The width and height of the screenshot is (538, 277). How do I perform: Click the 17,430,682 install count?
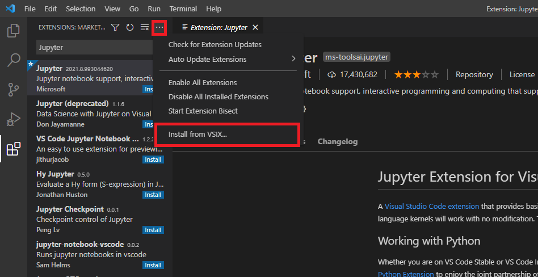pyautogui.click(x=359, y=74)
